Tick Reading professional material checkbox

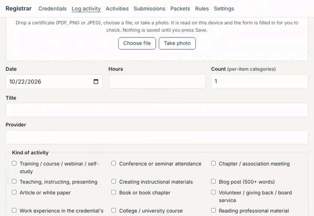pyautogui.click(x=213, y=210)
